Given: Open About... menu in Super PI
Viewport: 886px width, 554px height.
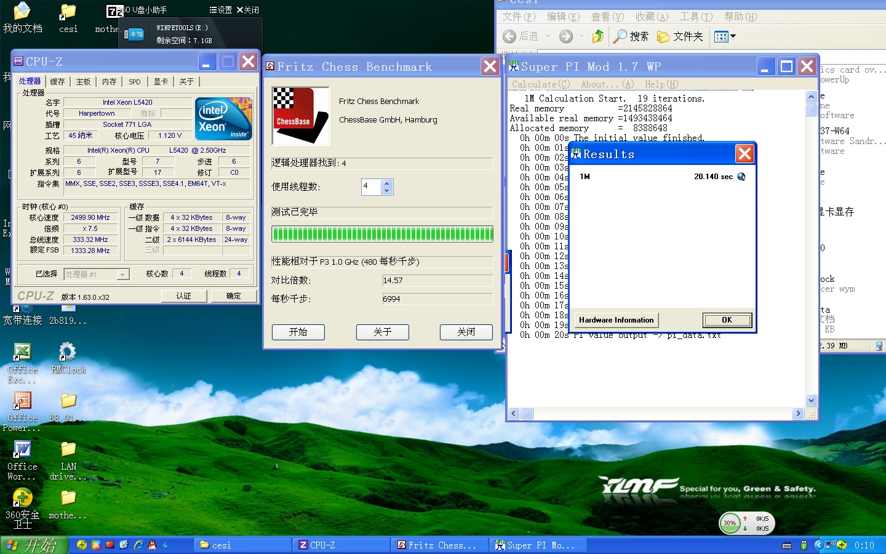Looking at the screenshot, I should tap(607, 84).
